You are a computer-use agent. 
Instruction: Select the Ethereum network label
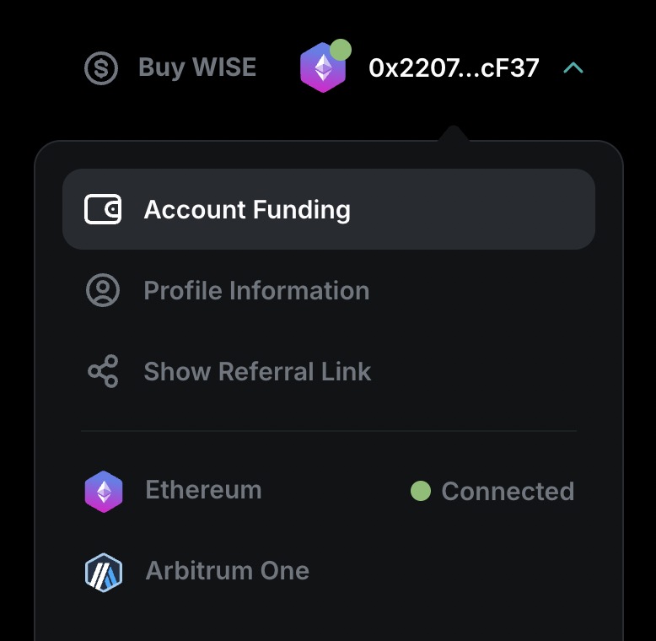tap(203, 490)
